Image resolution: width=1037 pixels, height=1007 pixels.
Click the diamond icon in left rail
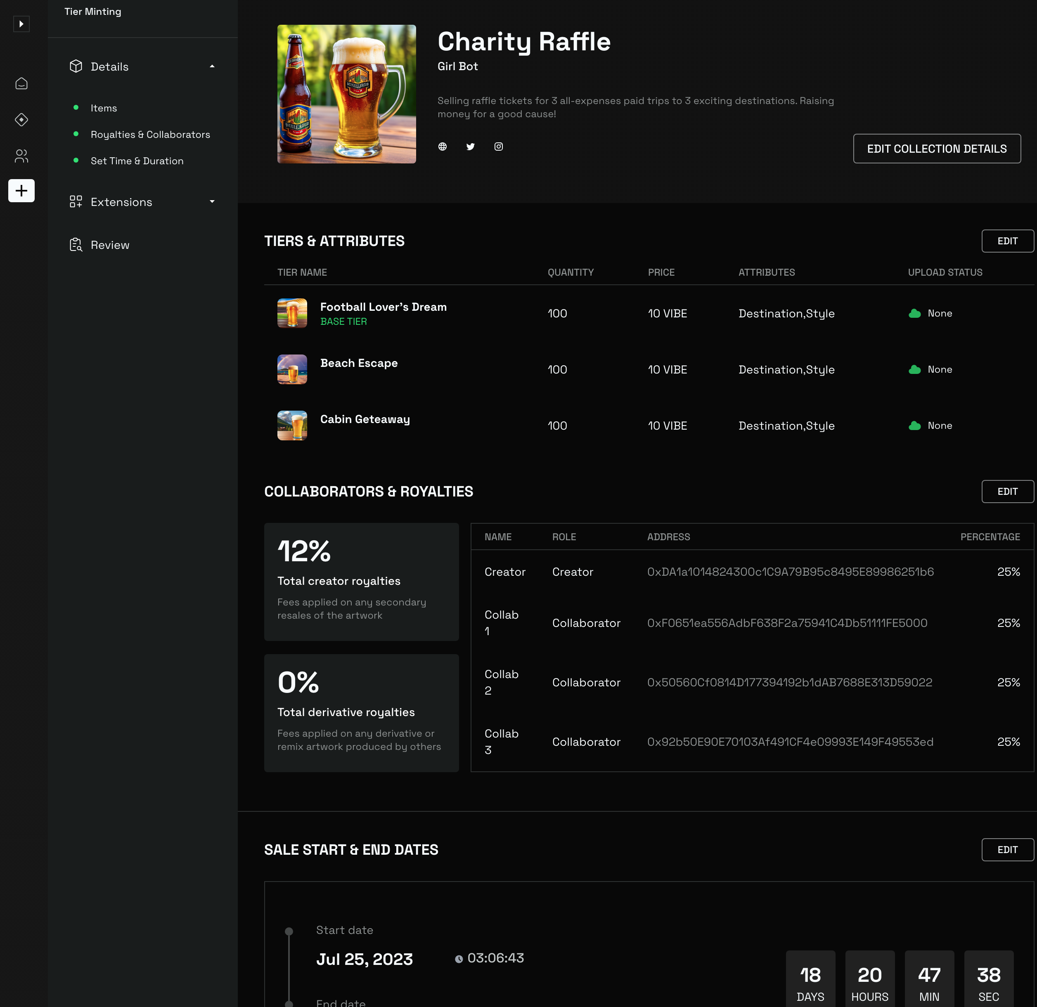click(x=21, y=120)
